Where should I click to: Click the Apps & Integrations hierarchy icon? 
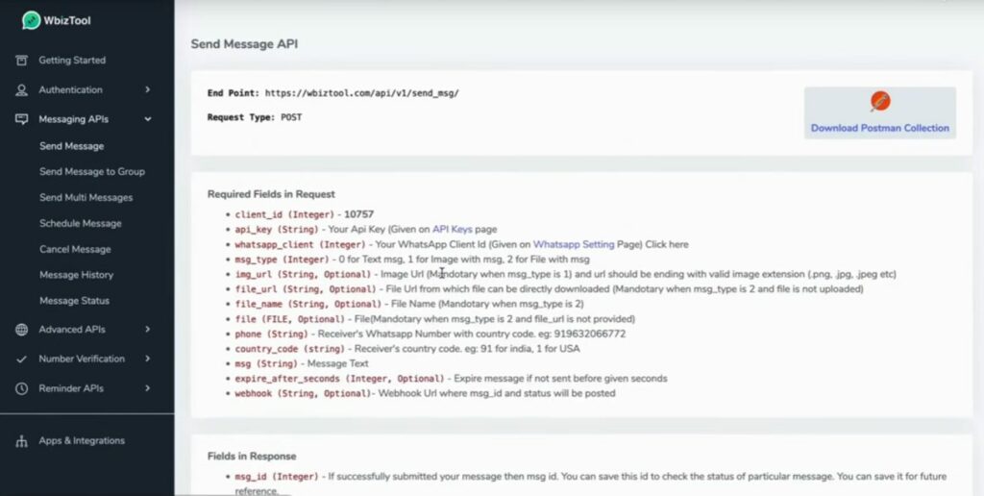coord(22,441)
